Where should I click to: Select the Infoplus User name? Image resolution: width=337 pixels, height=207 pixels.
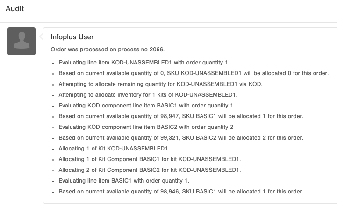pos(72,37)
